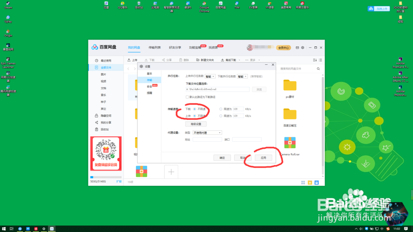
Task: Click the download path input field
Action: pos(217,89)
